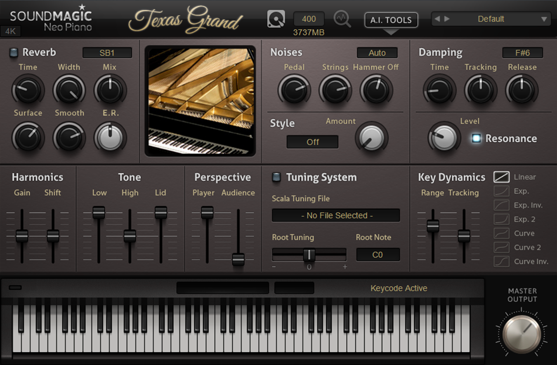Open the Default preset dropdown arrow
The image size is (557, 365).
point(544,19)
